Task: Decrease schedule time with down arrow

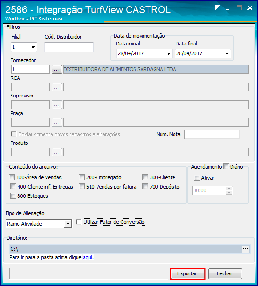Action: [229, 193]
